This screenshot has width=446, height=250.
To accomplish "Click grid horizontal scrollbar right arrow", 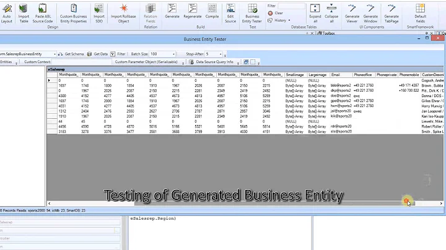I will [x=441, y=204].
